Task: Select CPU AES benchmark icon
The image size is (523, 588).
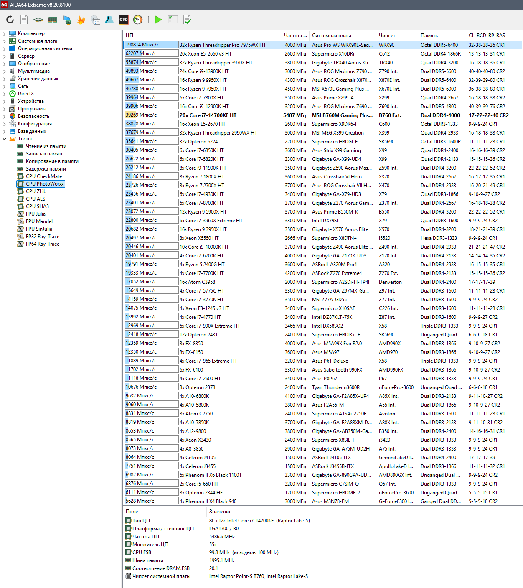Action: point(20,199)
